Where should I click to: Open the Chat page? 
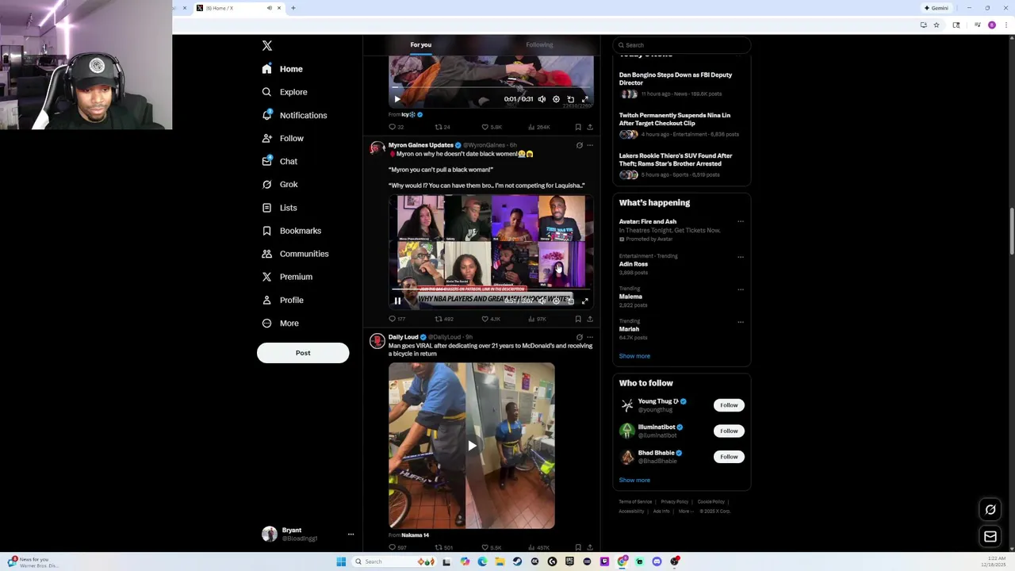pos(280,161)
